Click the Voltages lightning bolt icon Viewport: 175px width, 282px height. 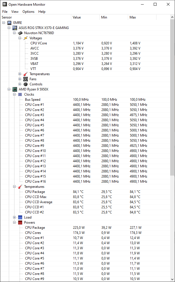click(26, 38)
